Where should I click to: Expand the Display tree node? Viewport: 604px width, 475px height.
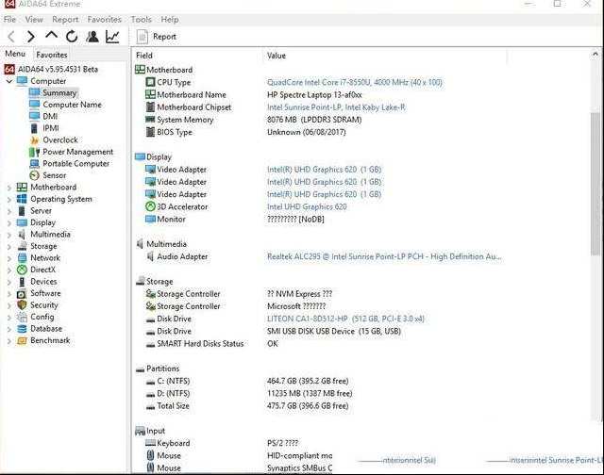point(9,223)
